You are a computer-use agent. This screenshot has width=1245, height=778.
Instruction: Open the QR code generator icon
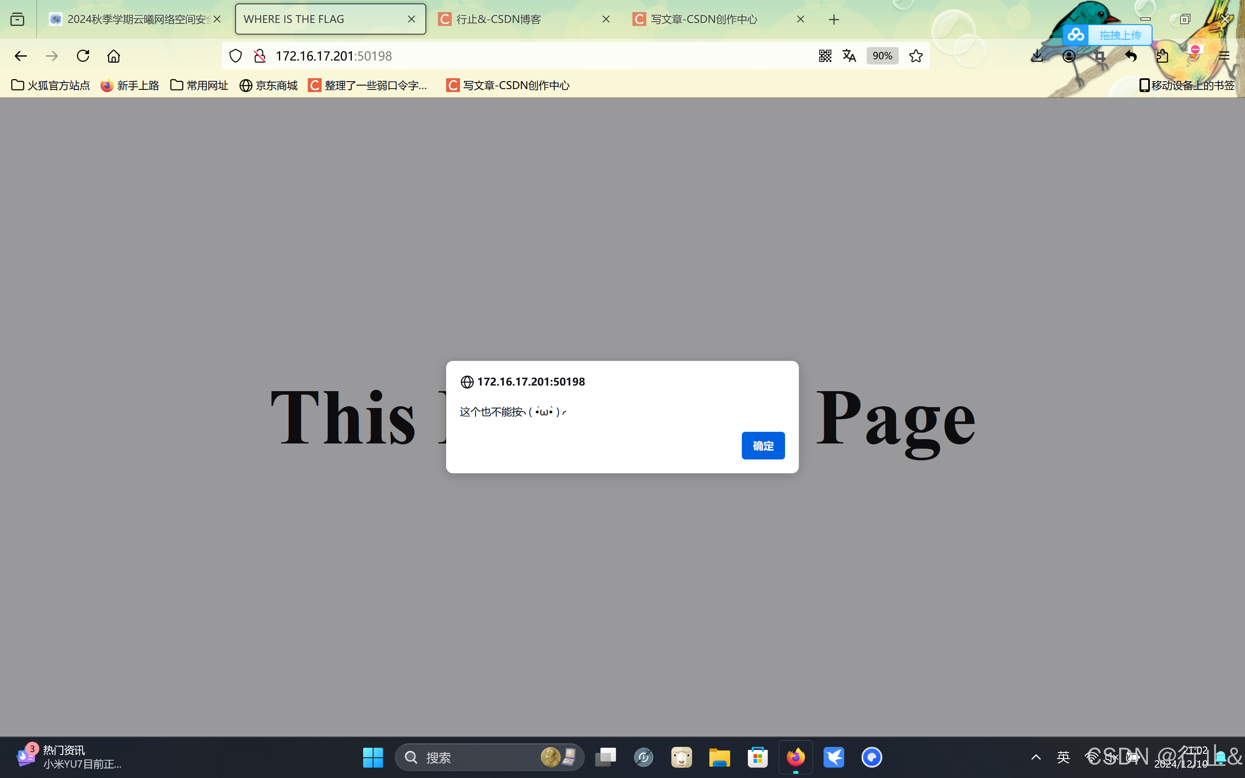click(x=825, y=56)
